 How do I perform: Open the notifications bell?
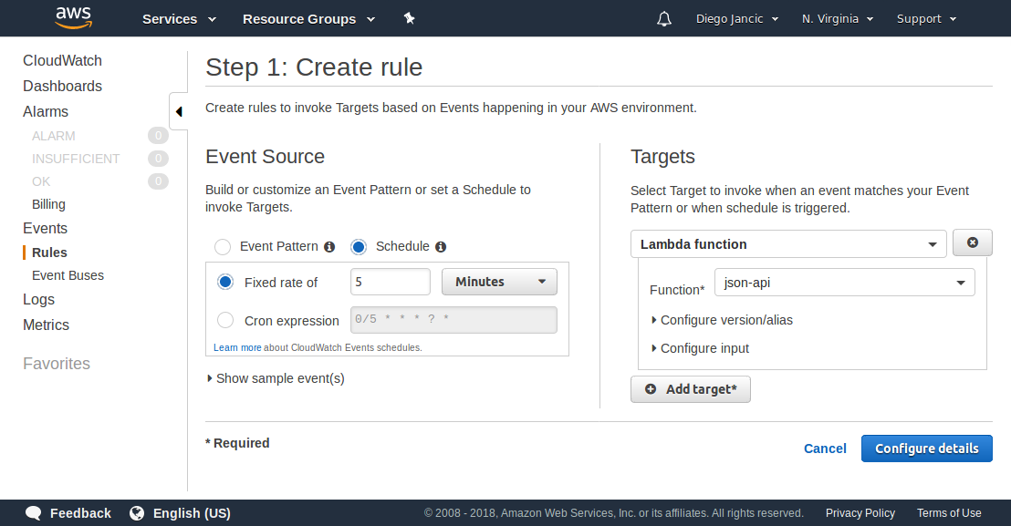point(664,19)
